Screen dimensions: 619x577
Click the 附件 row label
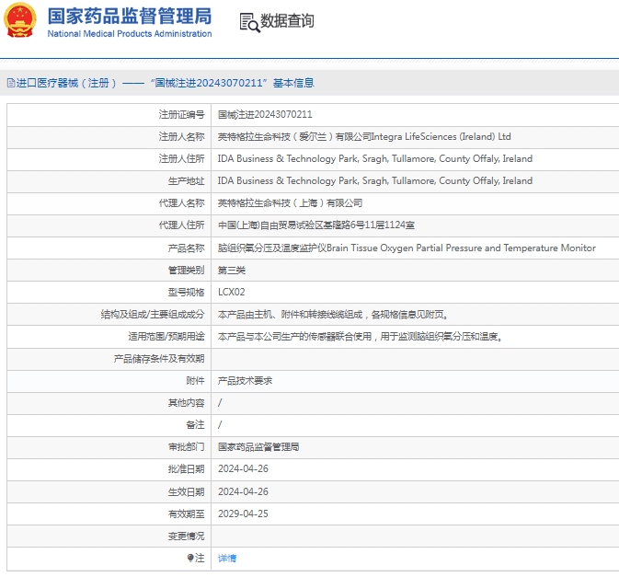[x=195, y=381]
